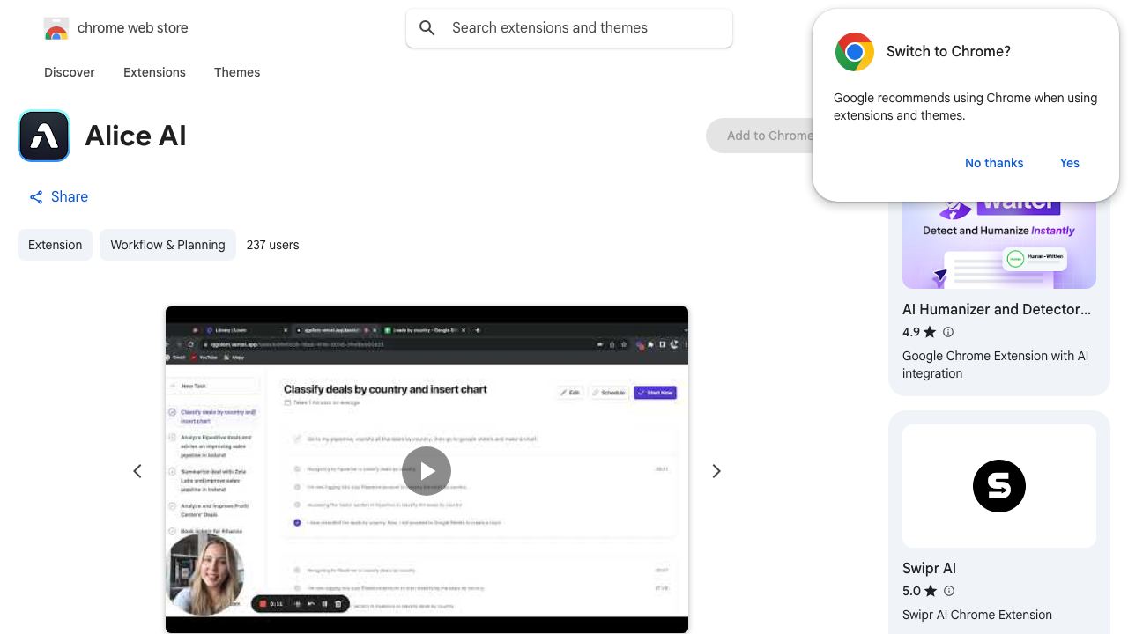Viewport: 1128px width, 634px height.
Task: Open the Themes tab
Action: click(x=237, y=72)
